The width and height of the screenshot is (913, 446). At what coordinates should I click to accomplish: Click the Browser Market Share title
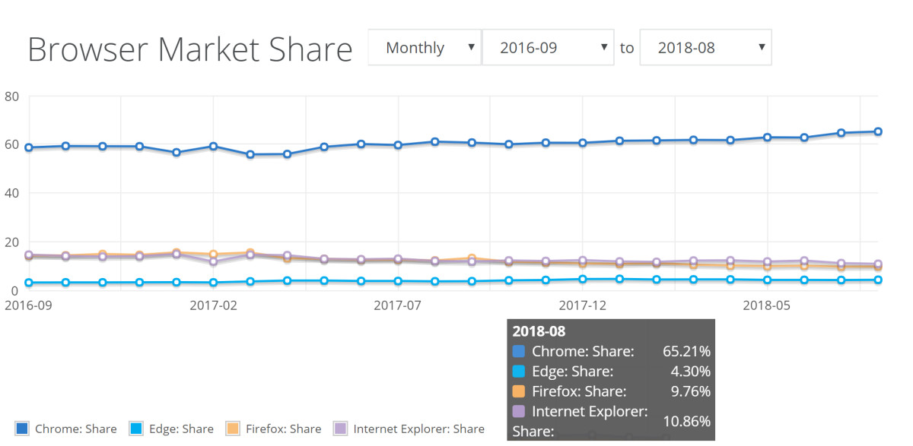(189, 49)
